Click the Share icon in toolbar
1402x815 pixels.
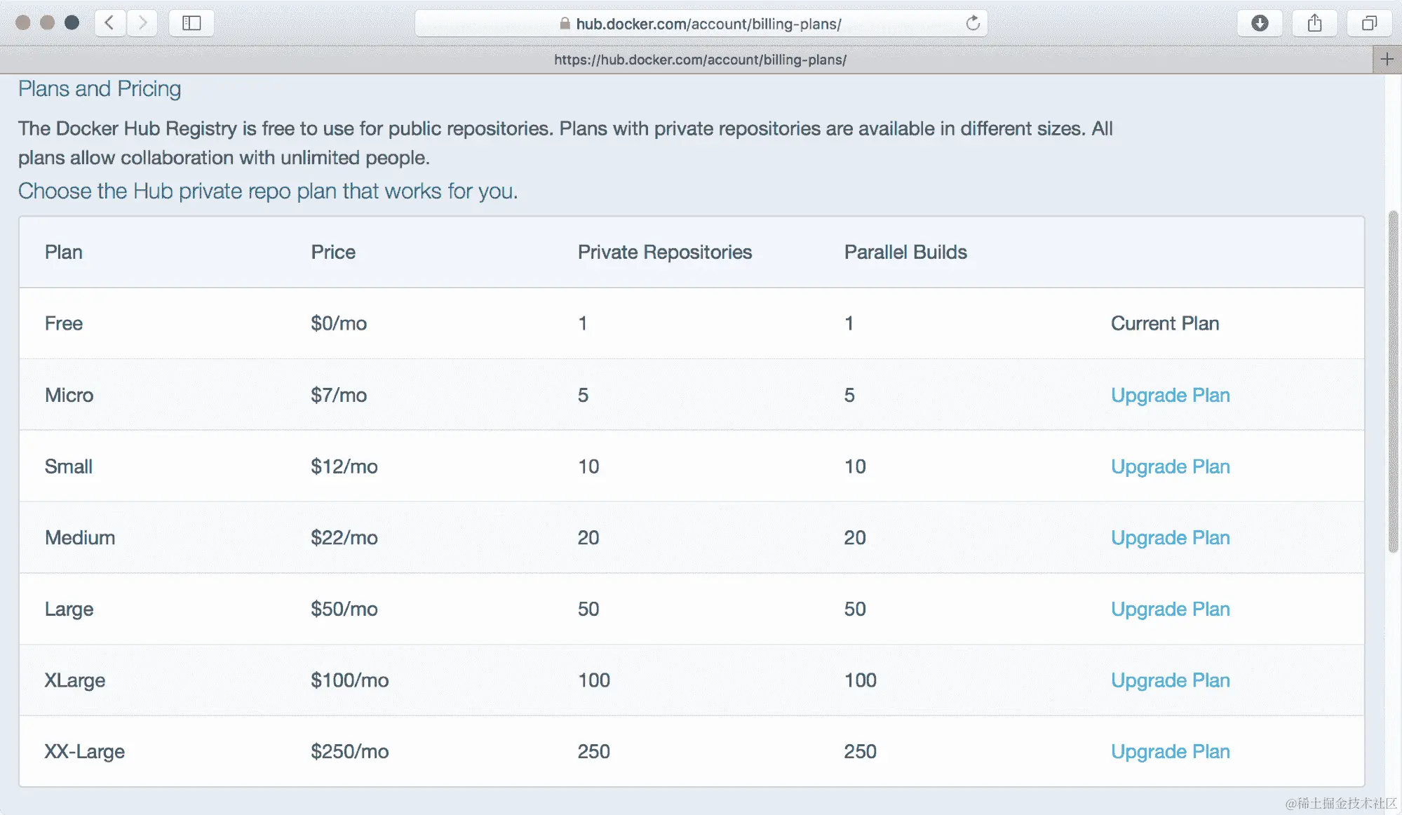(x=1314, y=23)
